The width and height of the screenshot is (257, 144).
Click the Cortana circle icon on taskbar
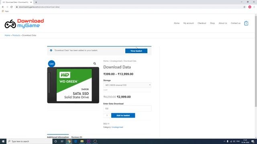(55, 141)
